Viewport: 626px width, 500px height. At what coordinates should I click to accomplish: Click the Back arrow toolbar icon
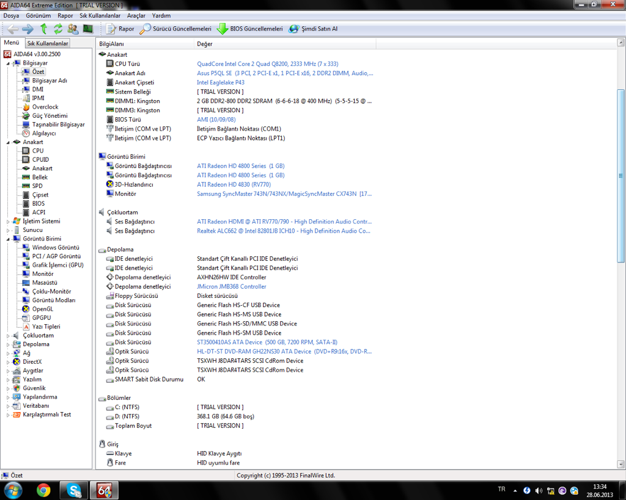(13, 29)
